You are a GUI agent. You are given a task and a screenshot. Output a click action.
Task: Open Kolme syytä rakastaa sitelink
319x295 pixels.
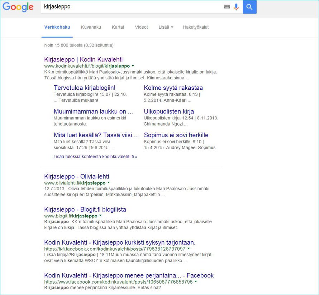[173, 88]
